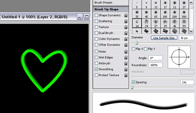This screenshot has width=196, height=113.
Task: Enable the Texture checkbox
Action: tap(96, 27)
